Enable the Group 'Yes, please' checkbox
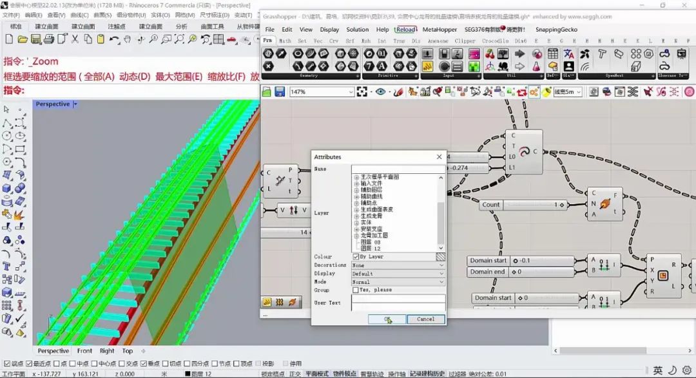This screenshot has width=696, height=378. [356, 290]
